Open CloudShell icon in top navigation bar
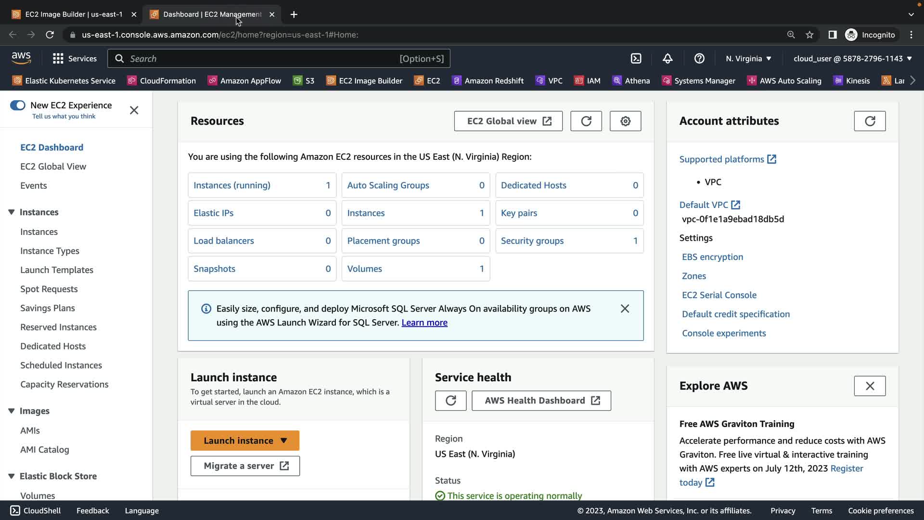Screen dimensions: 924x520 tap(636, 59)
